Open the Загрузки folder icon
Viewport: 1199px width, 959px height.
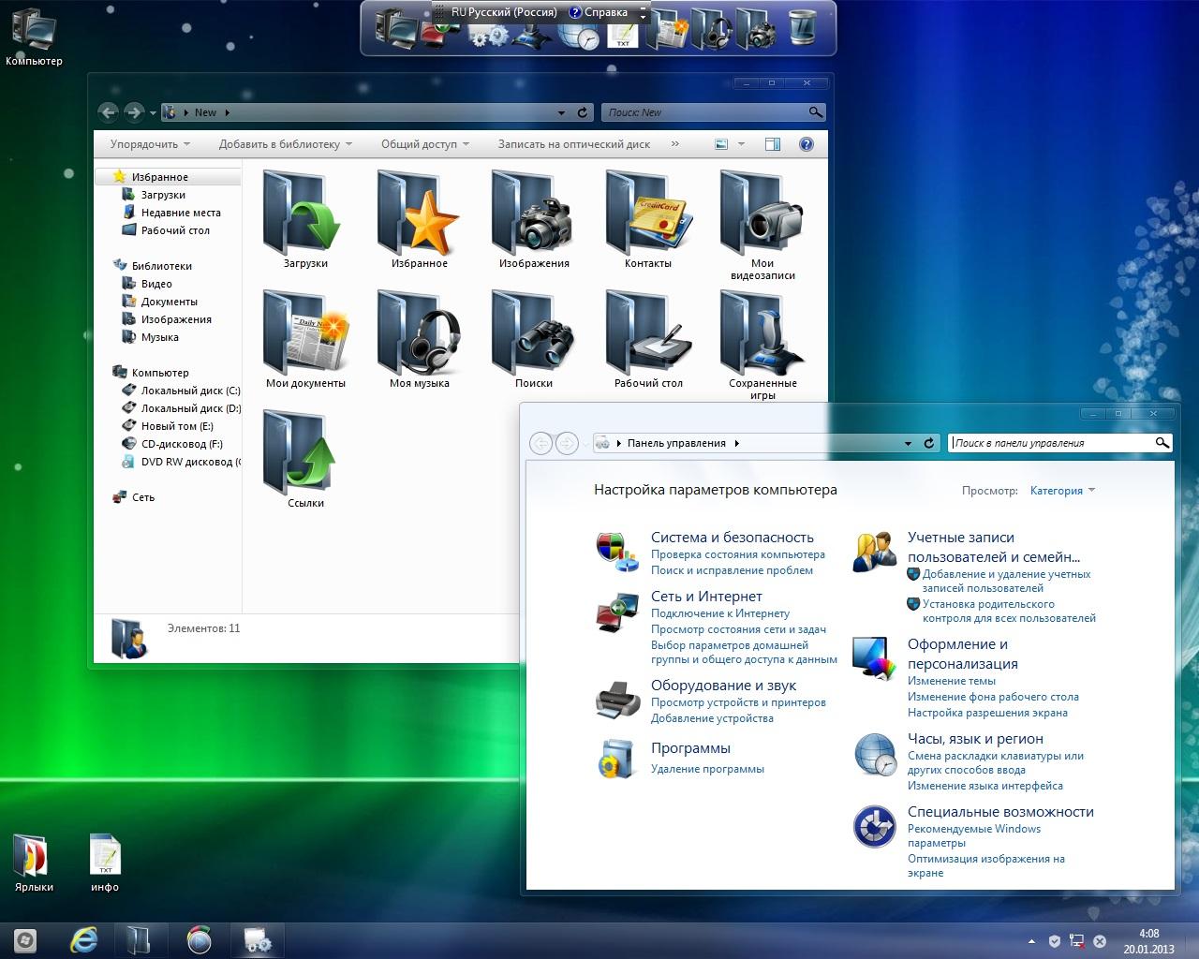click(x=304, y=216)
